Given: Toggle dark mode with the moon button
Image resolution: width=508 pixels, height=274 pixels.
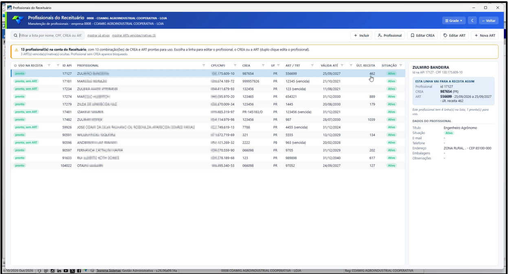Looking at the screenshot, I should point(472,21).
